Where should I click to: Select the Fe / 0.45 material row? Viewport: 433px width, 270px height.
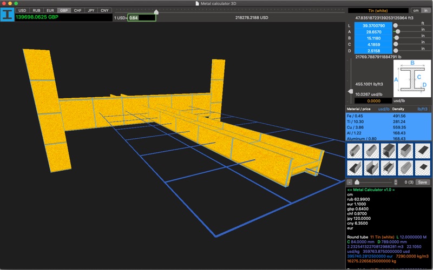coord(388,116)
